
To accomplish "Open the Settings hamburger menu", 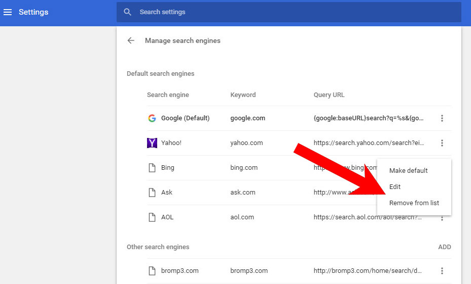I will 8,12.
